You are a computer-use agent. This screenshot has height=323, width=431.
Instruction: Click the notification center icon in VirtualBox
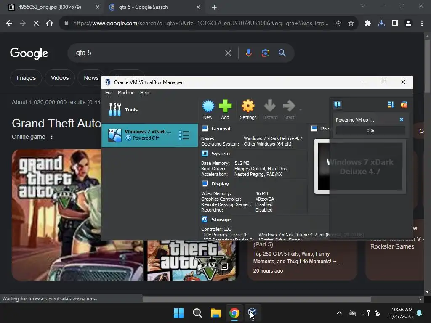(337, 105)
